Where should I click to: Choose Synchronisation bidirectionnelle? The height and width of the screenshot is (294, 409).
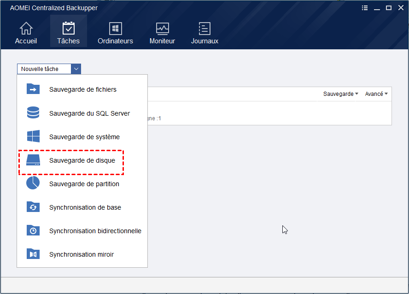click(x=82, y=230)
